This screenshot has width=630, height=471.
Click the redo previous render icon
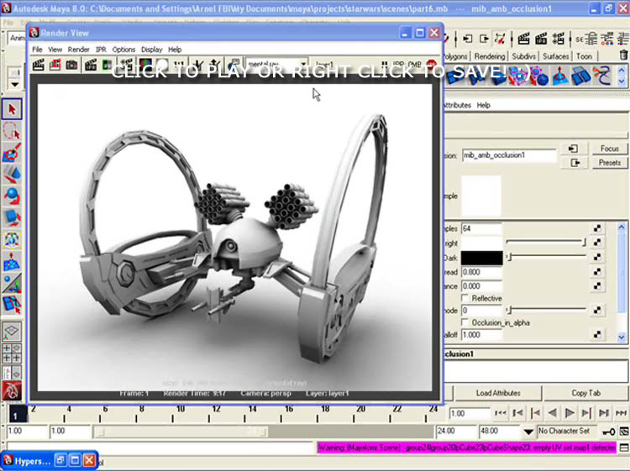point(38,65)
